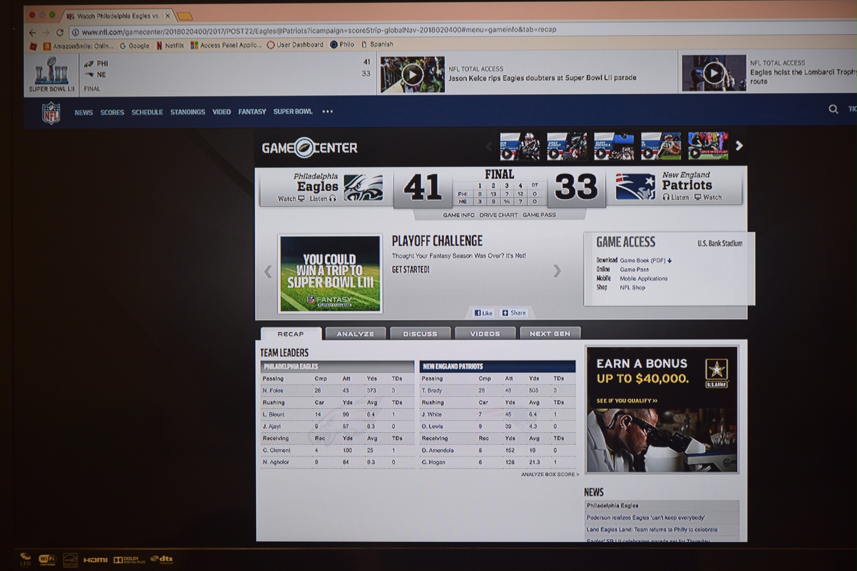
Task: Open the SUPER BOWL menu item
Action: [x=293, y=111]
